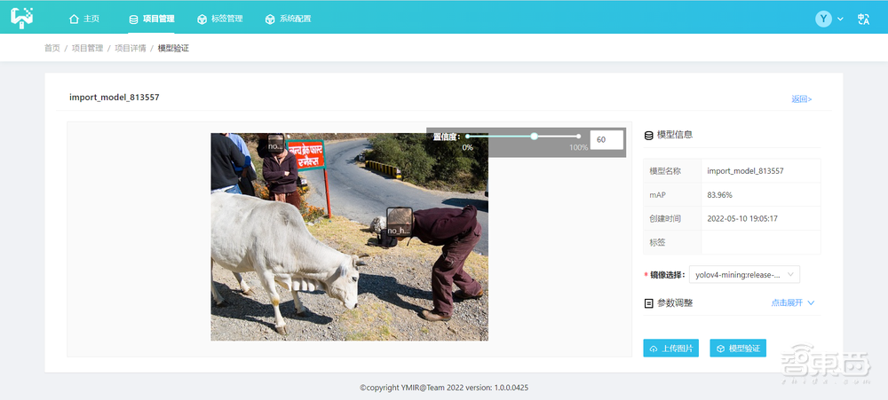Click the YMIR logo icon
This screenshot has height=400, width=888.
click(22, 18)
